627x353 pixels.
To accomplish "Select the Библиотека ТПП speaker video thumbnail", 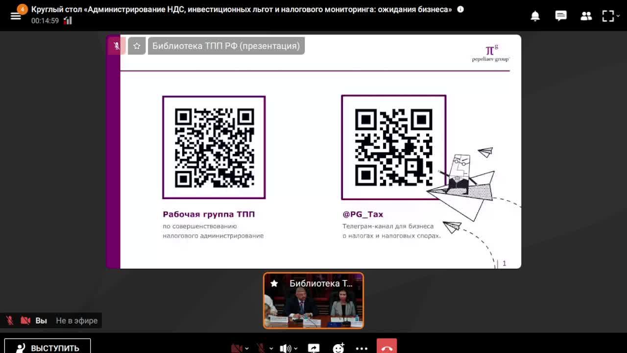I will (x=313, y=301).
